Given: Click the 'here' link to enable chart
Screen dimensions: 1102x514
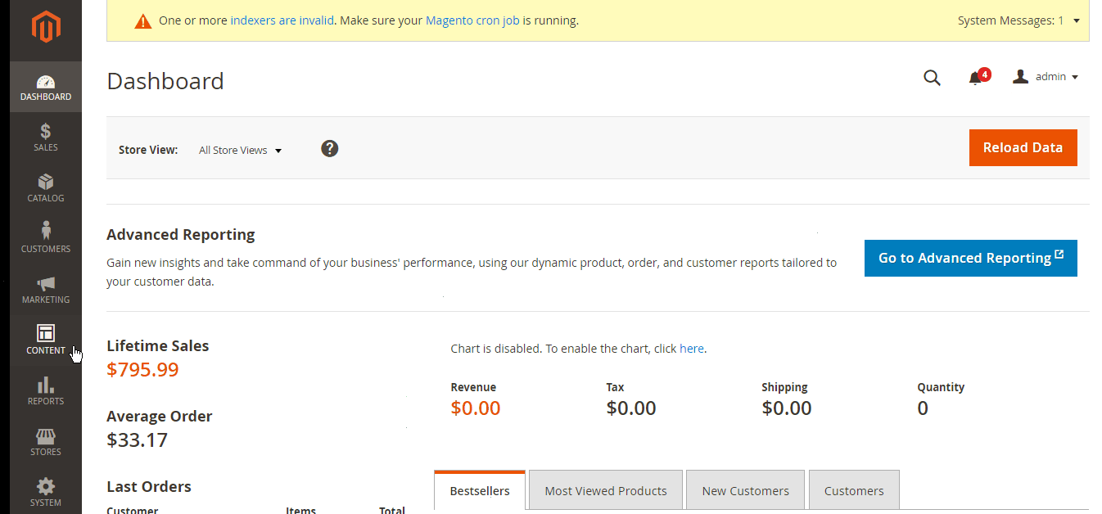Looking at the screenshot, I should [x=691, y=349].
